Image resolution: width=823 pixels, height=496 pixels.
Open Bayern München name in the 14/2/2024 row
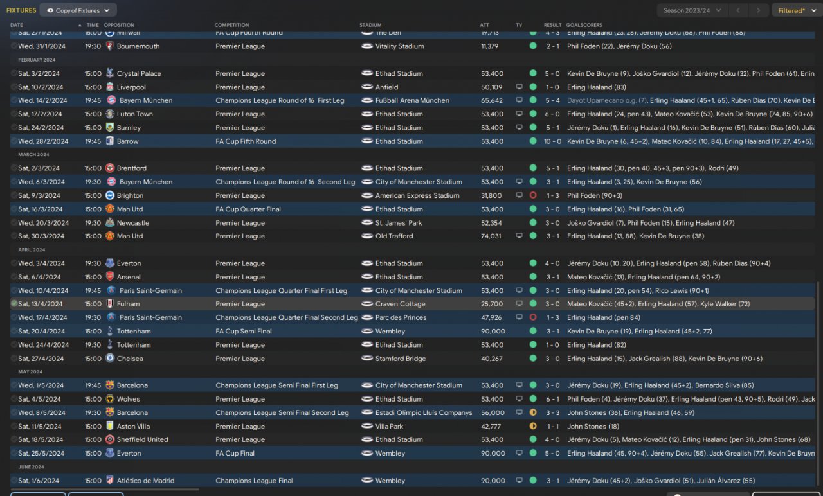146,100
